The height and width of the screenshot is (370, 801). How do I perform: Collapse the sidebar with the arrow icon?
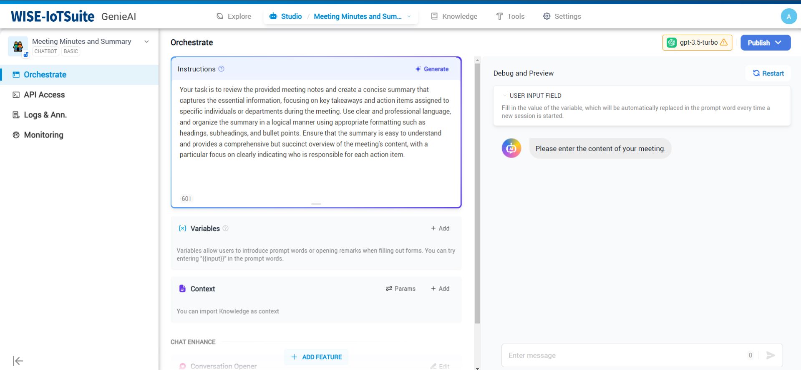18,361
